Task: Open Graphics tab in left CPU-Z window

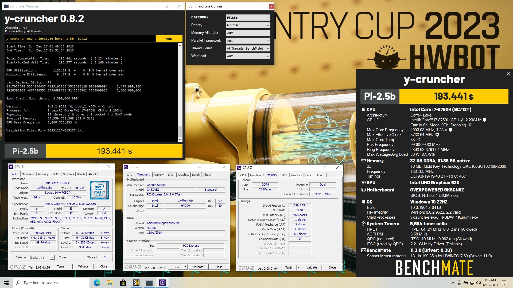Action: (x=68, y=174)
